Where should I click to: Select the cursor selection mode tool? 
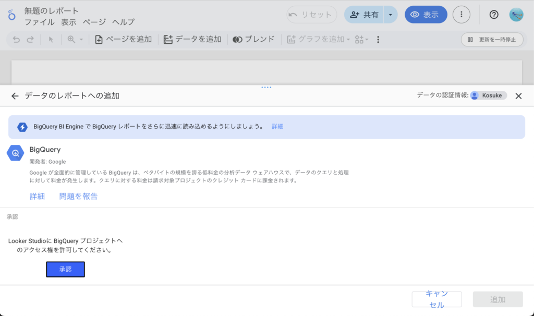coord(51,40)
